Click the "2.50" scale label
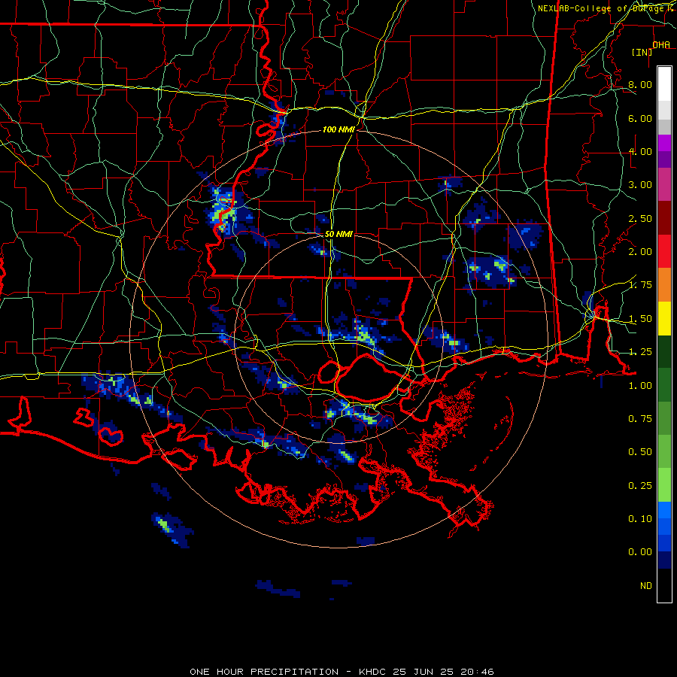677x677 pixels. pos(640,218)
